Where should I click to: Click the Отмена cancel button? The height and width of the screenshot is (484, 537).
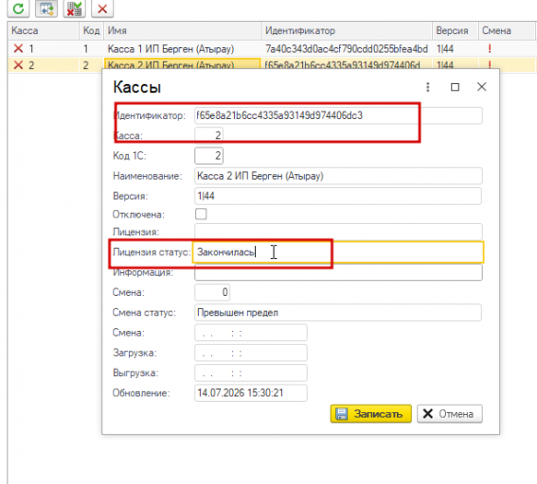pos(450,414)
